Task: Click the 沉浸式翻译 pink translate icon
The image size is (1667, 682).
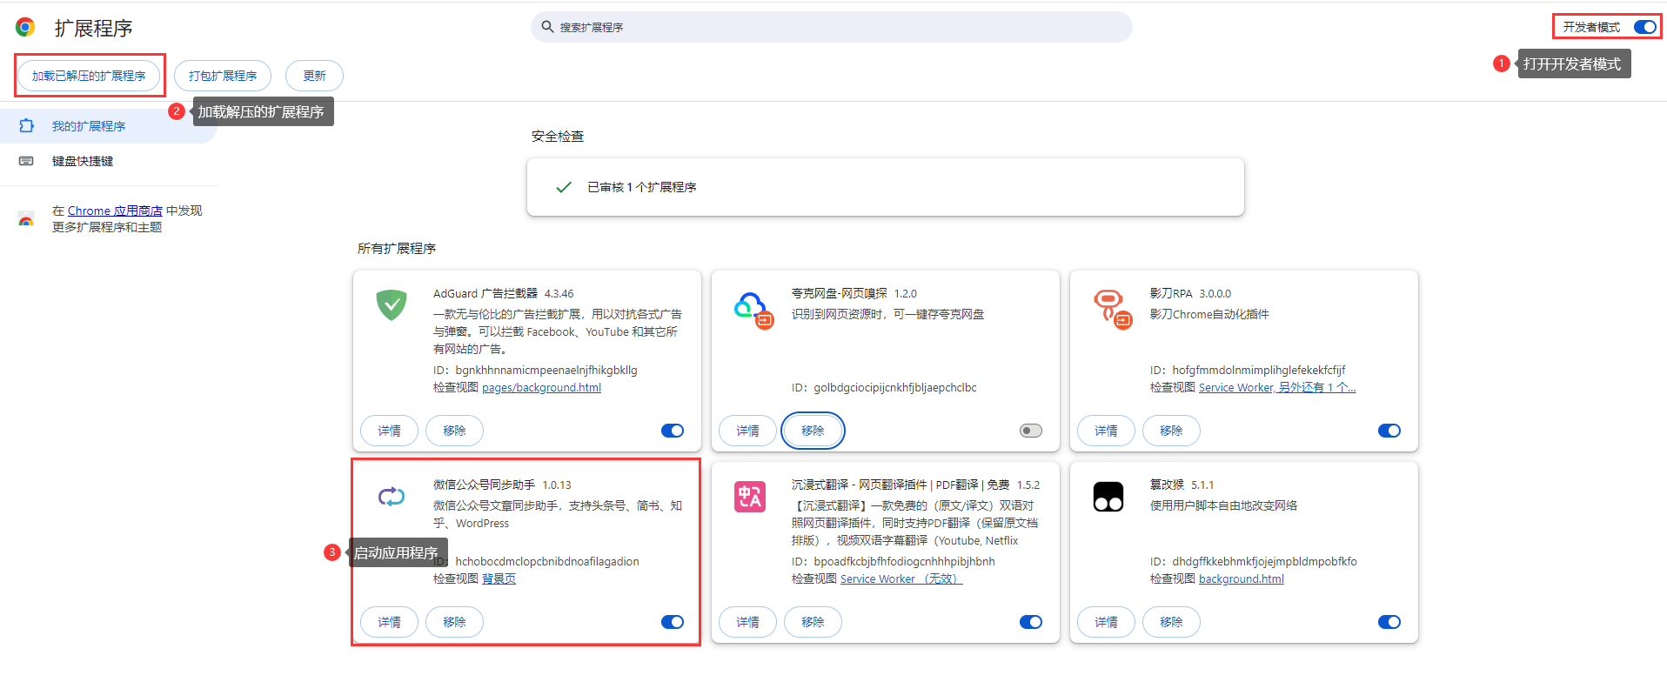Action: (750, 497)
